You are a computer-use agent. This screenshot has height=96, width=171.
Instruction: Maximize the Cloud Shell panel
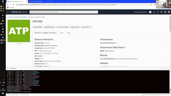[x=162, y=68]
